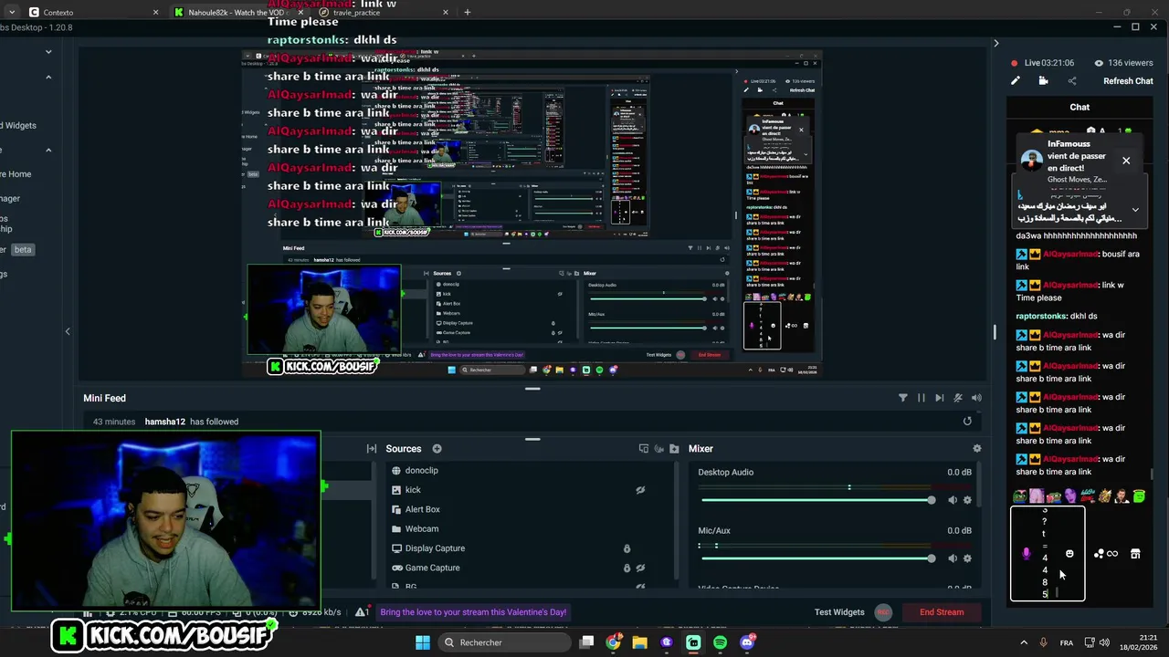1169x657 pixels.
Task: Click the Windows taskbar search box
Action: (504, 642)
